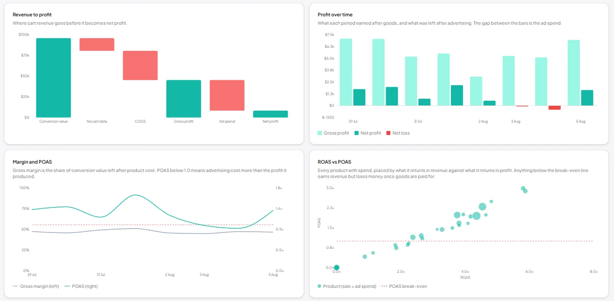Image resolution: width=614 pixels, height=301 pixels.
Task: Click the $3.8k y-axis label
Action: coord(329,70)
